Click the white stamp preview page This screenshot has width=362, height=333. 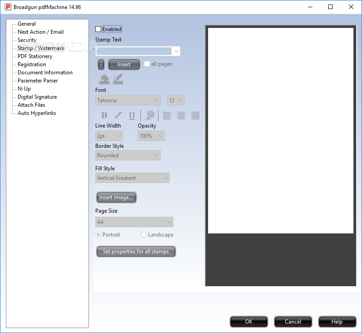(x=281, y=131)
